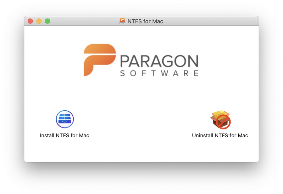Viewport: 283px width, 194px height.
Task: Begin installation via Install NTFS for Mac label
Action: [64, 135]
